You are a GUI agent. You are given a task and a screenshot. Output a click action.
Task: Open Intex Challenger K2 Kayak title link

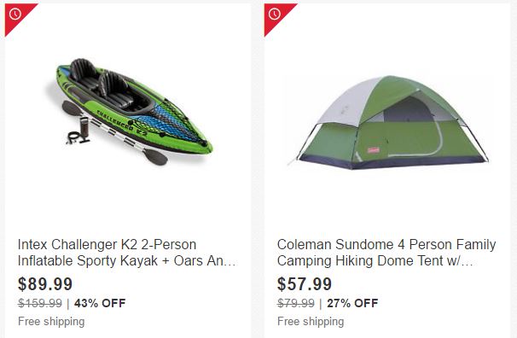(126, 253)
